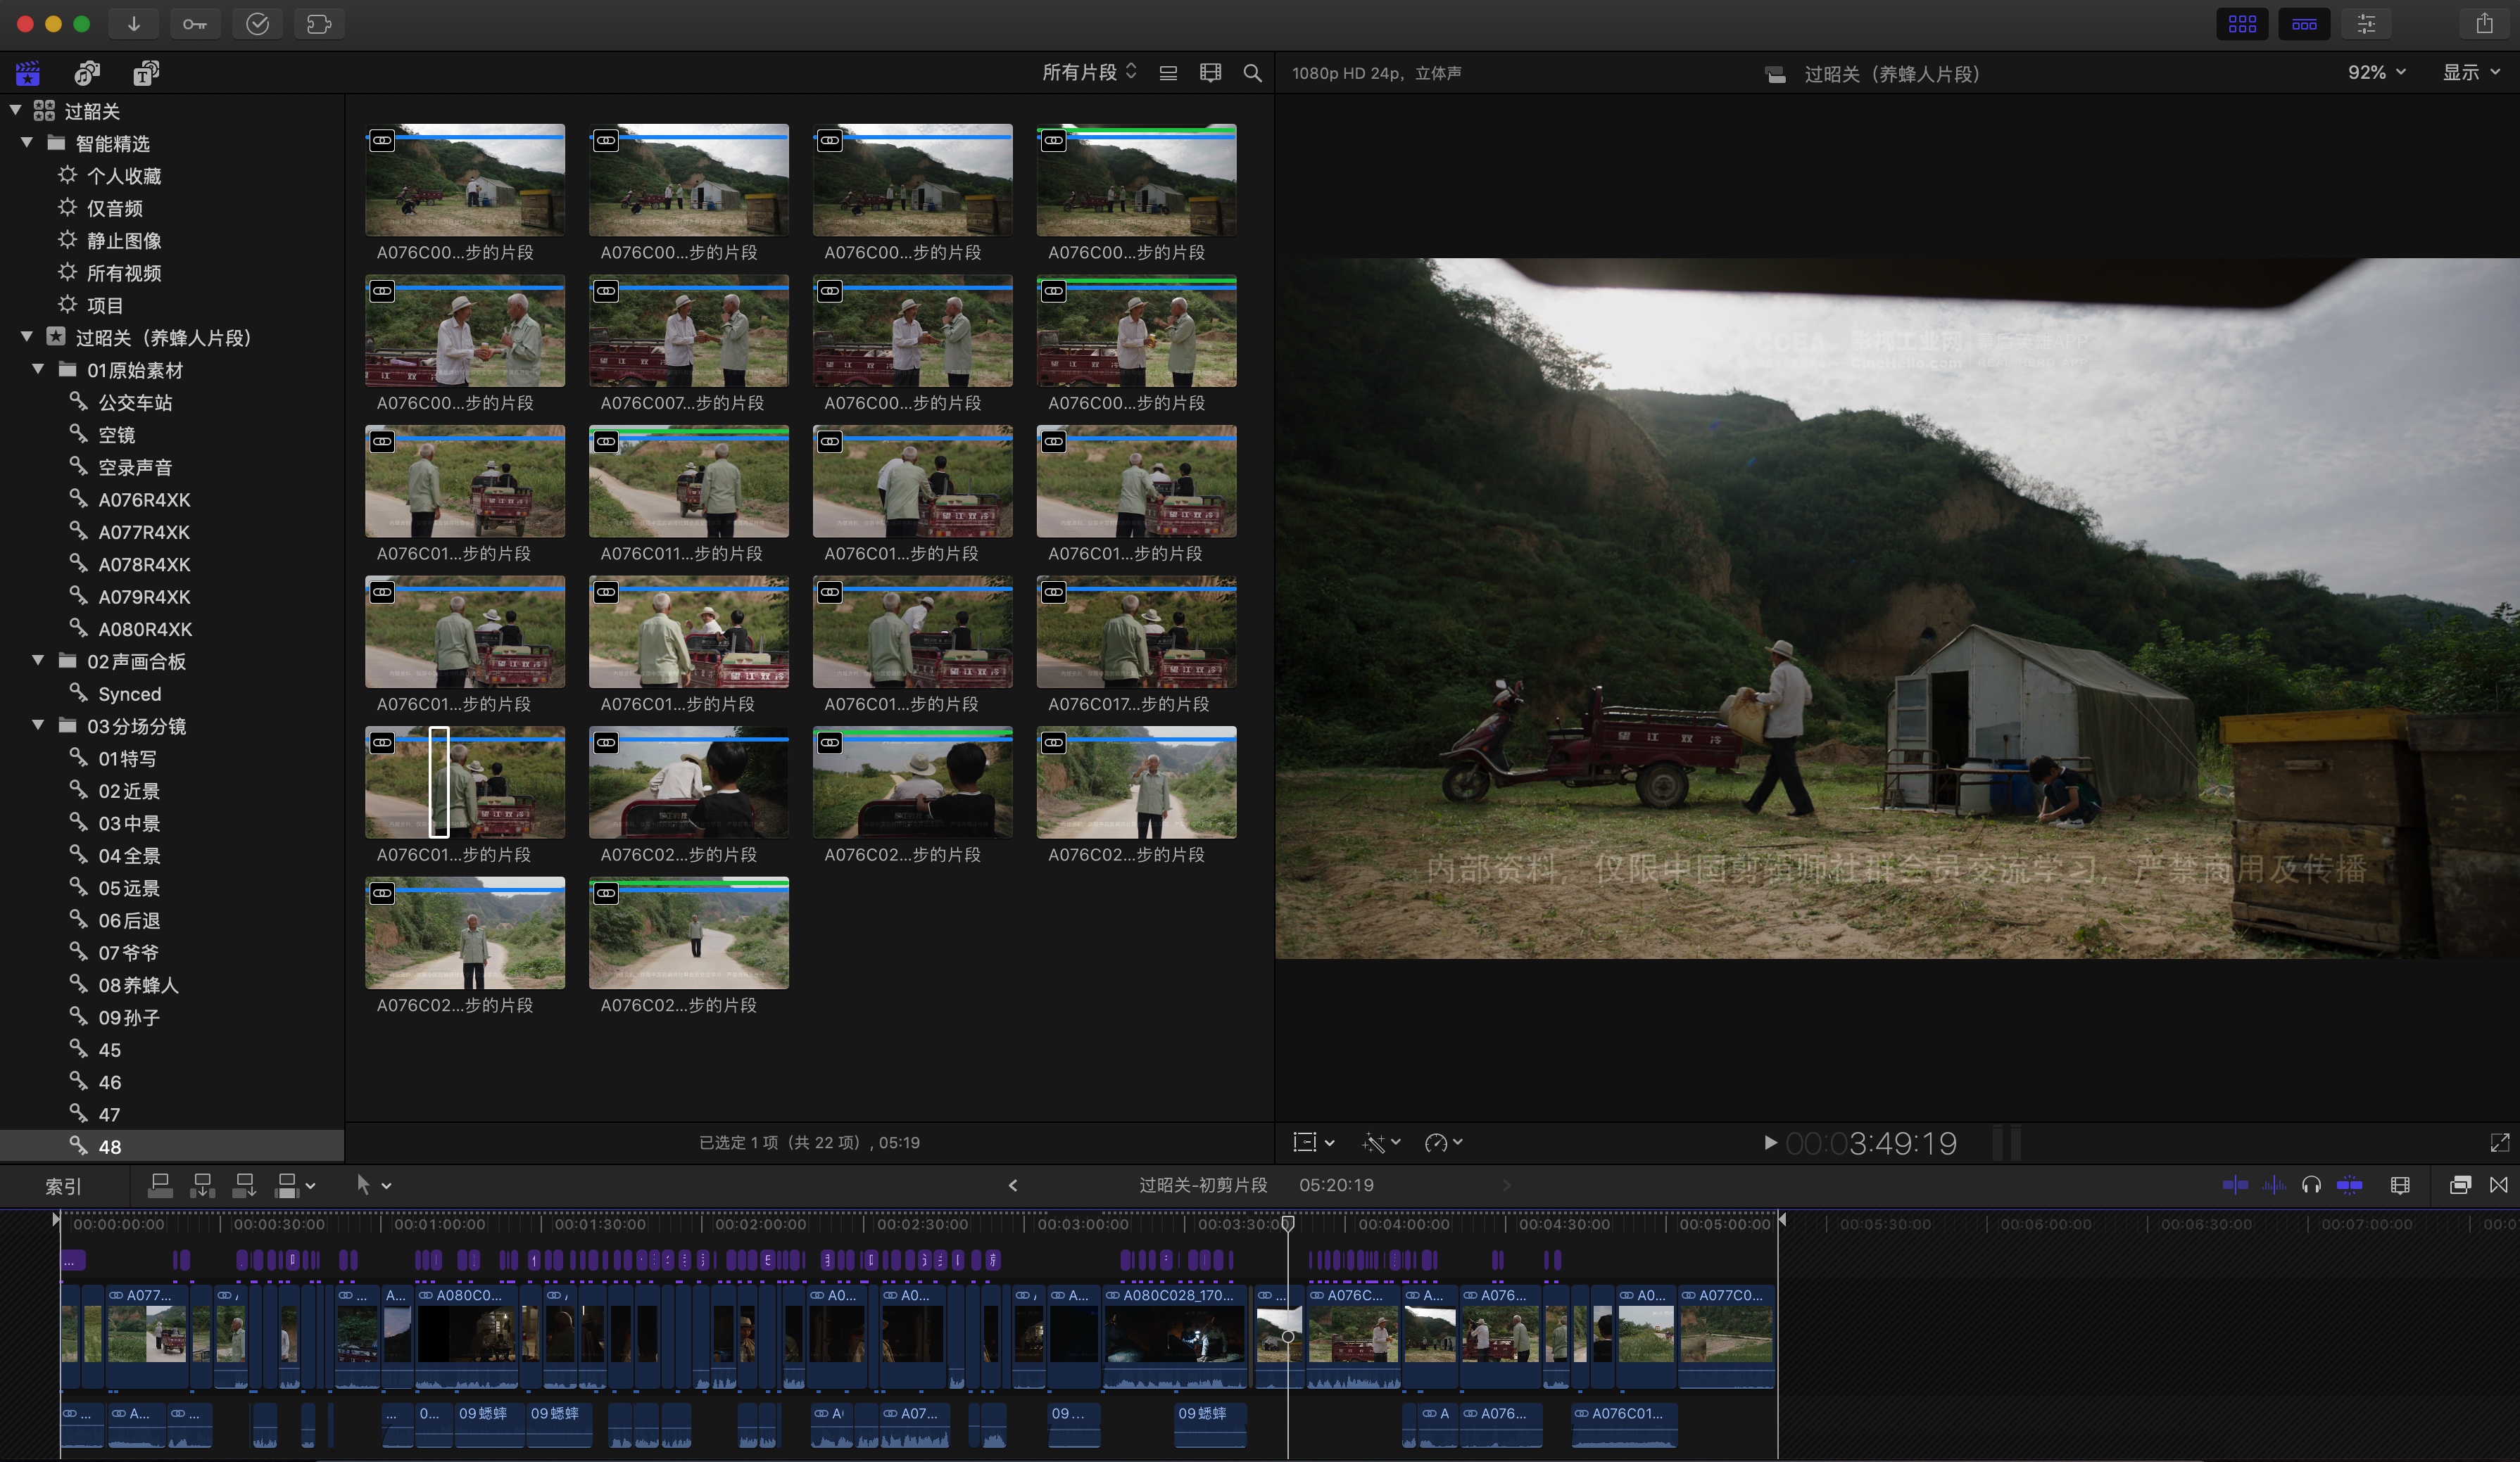
Task: Click the browser search magnifier icon
Action: click(x=1252, y=73)
